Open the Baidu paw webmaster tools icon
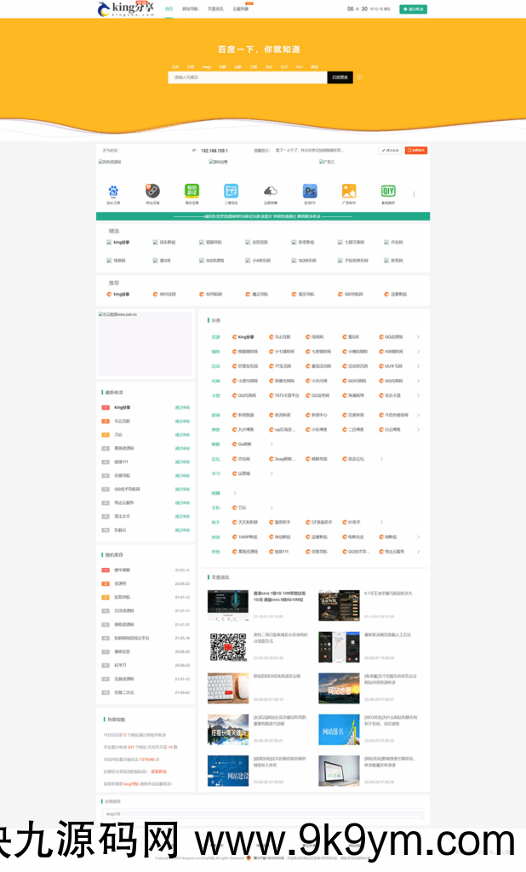Screen dimensions: 526x872 pyautogui.click(x=113, y=191)
